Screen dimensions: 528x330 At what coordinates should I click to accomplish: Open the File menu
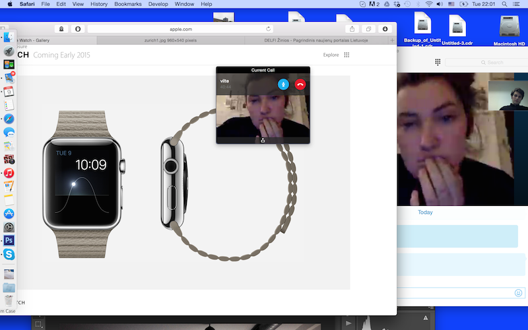[x=46, y=4]
